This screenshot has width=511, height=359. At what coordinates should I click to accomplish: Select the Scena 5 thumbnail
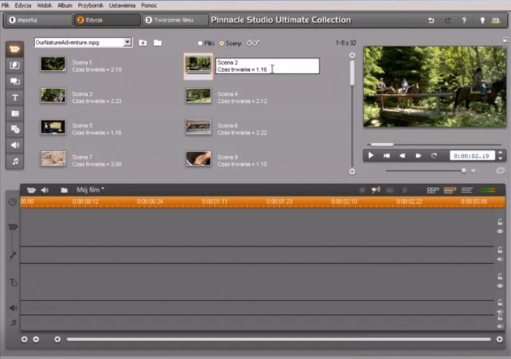pyautogui.click(x=53, y=127)
